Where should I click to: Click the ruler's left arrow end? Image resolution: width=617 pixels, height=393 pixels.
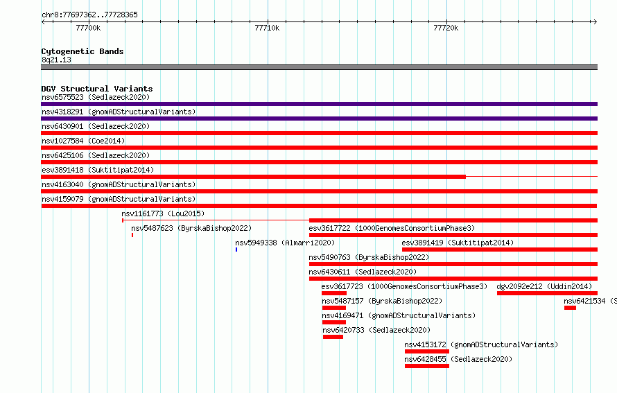point(43,21)
